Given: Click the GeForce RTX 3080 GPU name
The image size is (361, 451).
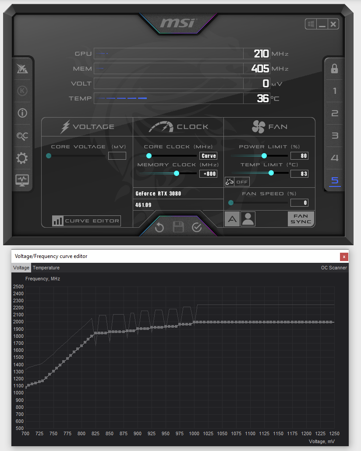Looking at the screenshot, I should 158,193.
